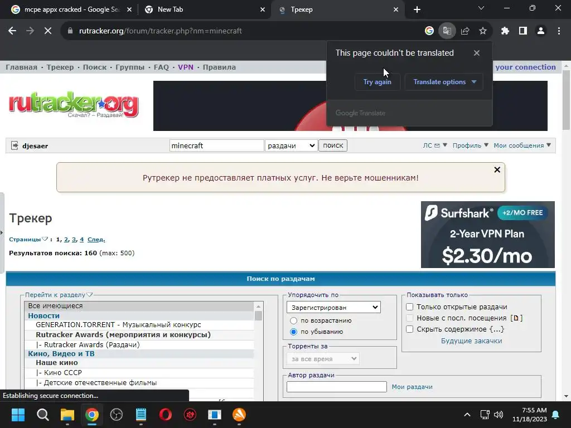
Task: Open Группы in the site menu
Action: coord(130,67)
